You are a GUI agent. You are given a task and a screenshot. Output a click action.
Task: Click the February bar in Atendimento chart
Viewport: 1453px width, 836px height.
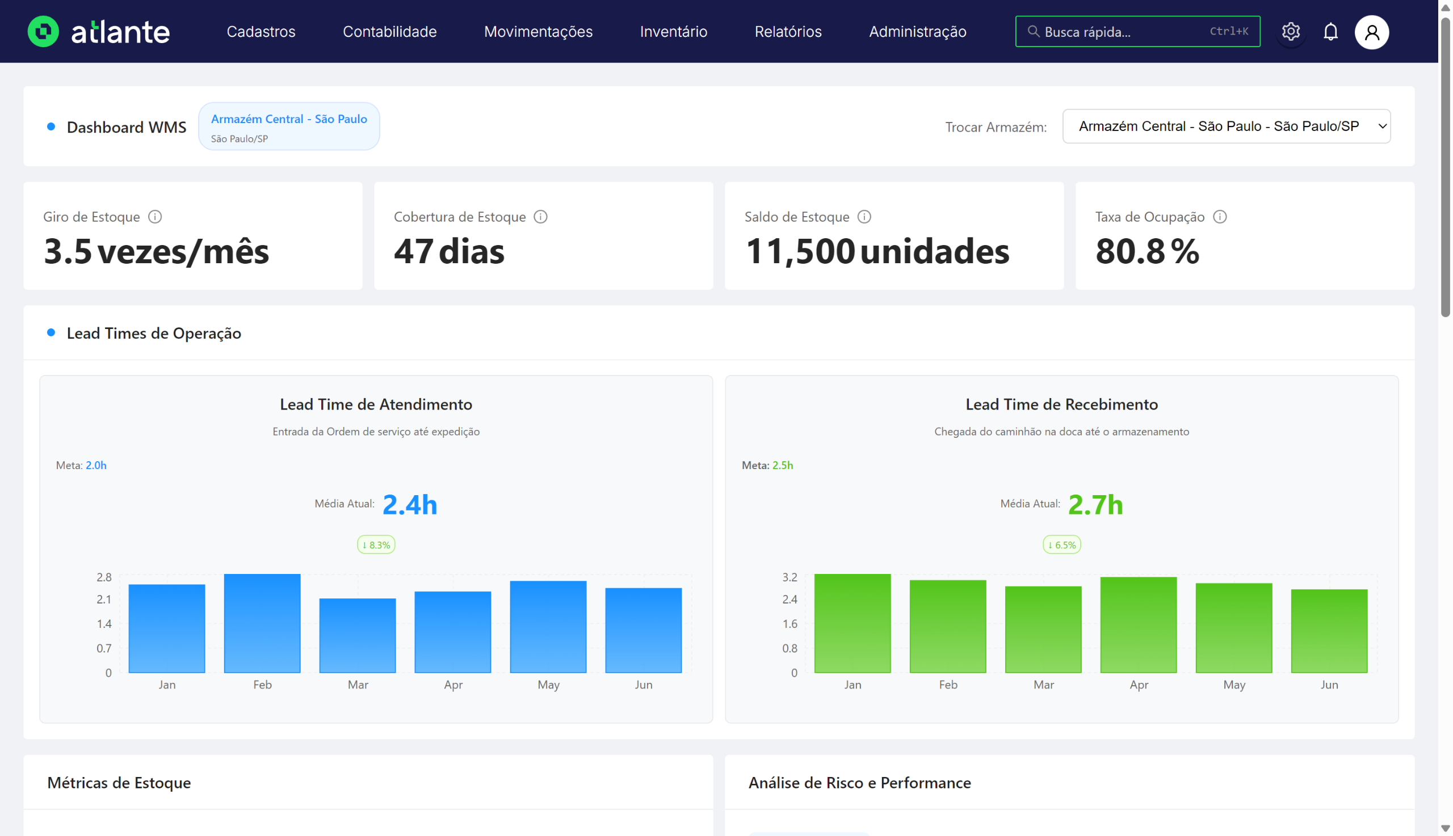tap(262, 623)
